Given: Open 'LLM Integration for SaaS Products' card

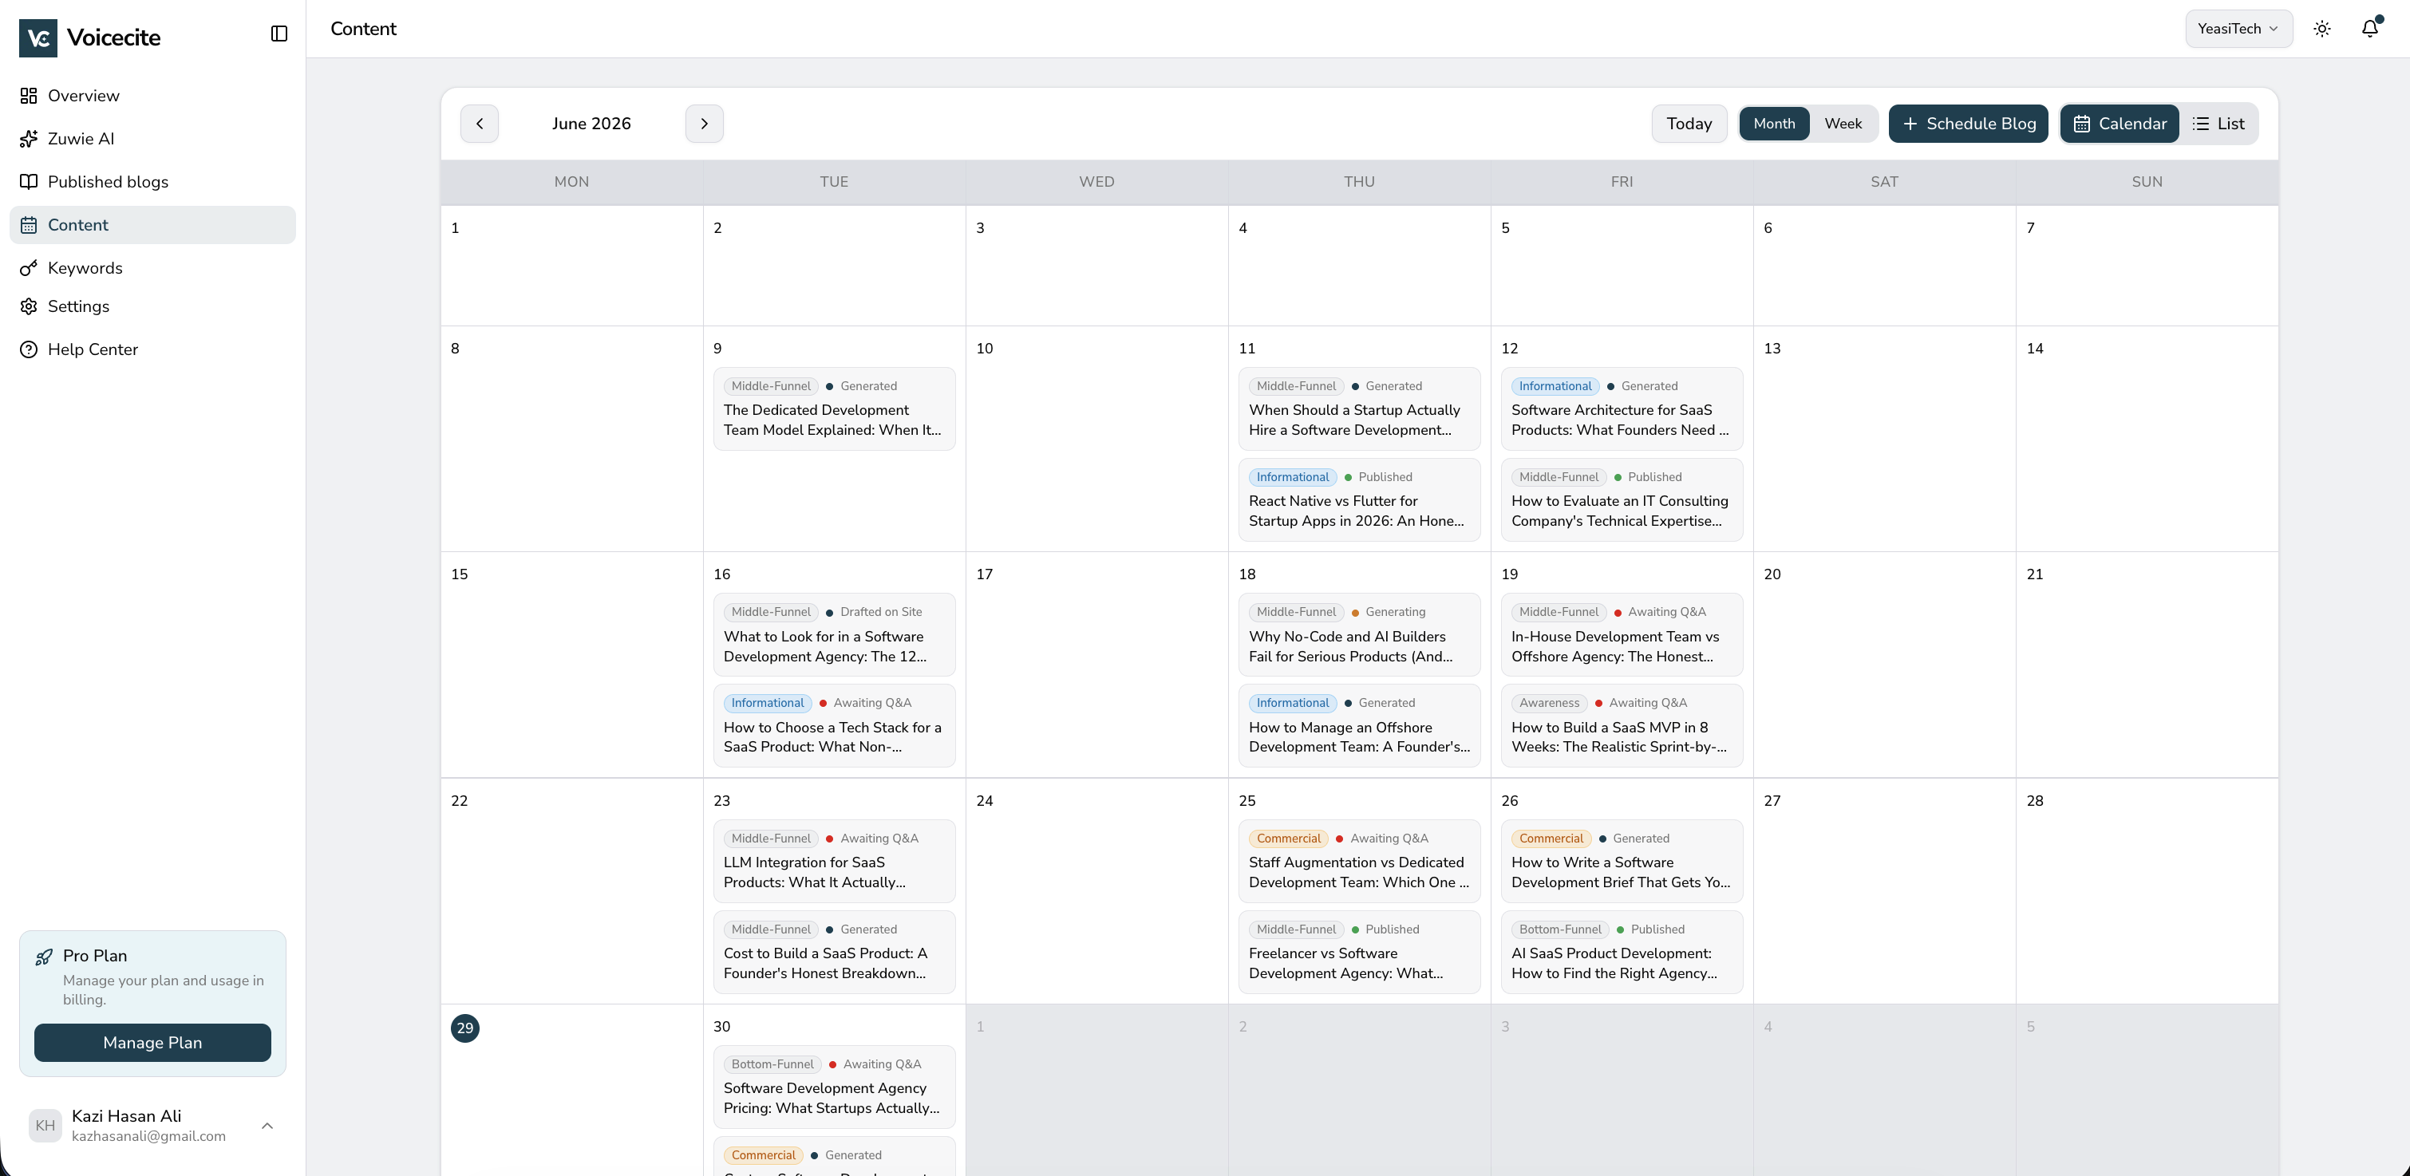Looking at the screenshot, I should (x=834, y=861).
